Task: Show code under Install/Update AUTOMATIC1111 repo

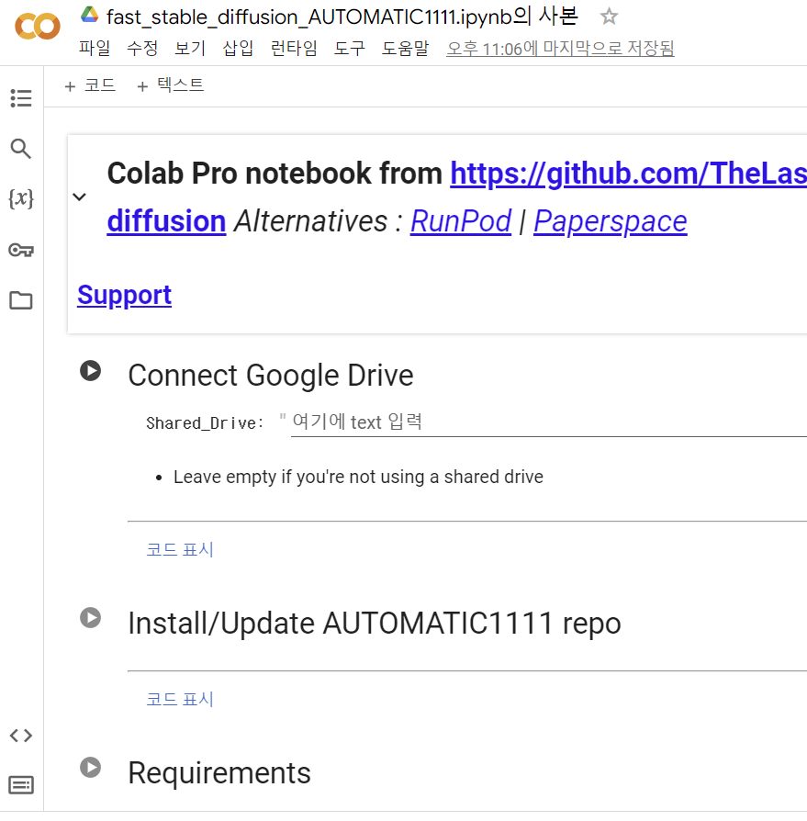Action: pyautogui.click(x=180, y=700)
